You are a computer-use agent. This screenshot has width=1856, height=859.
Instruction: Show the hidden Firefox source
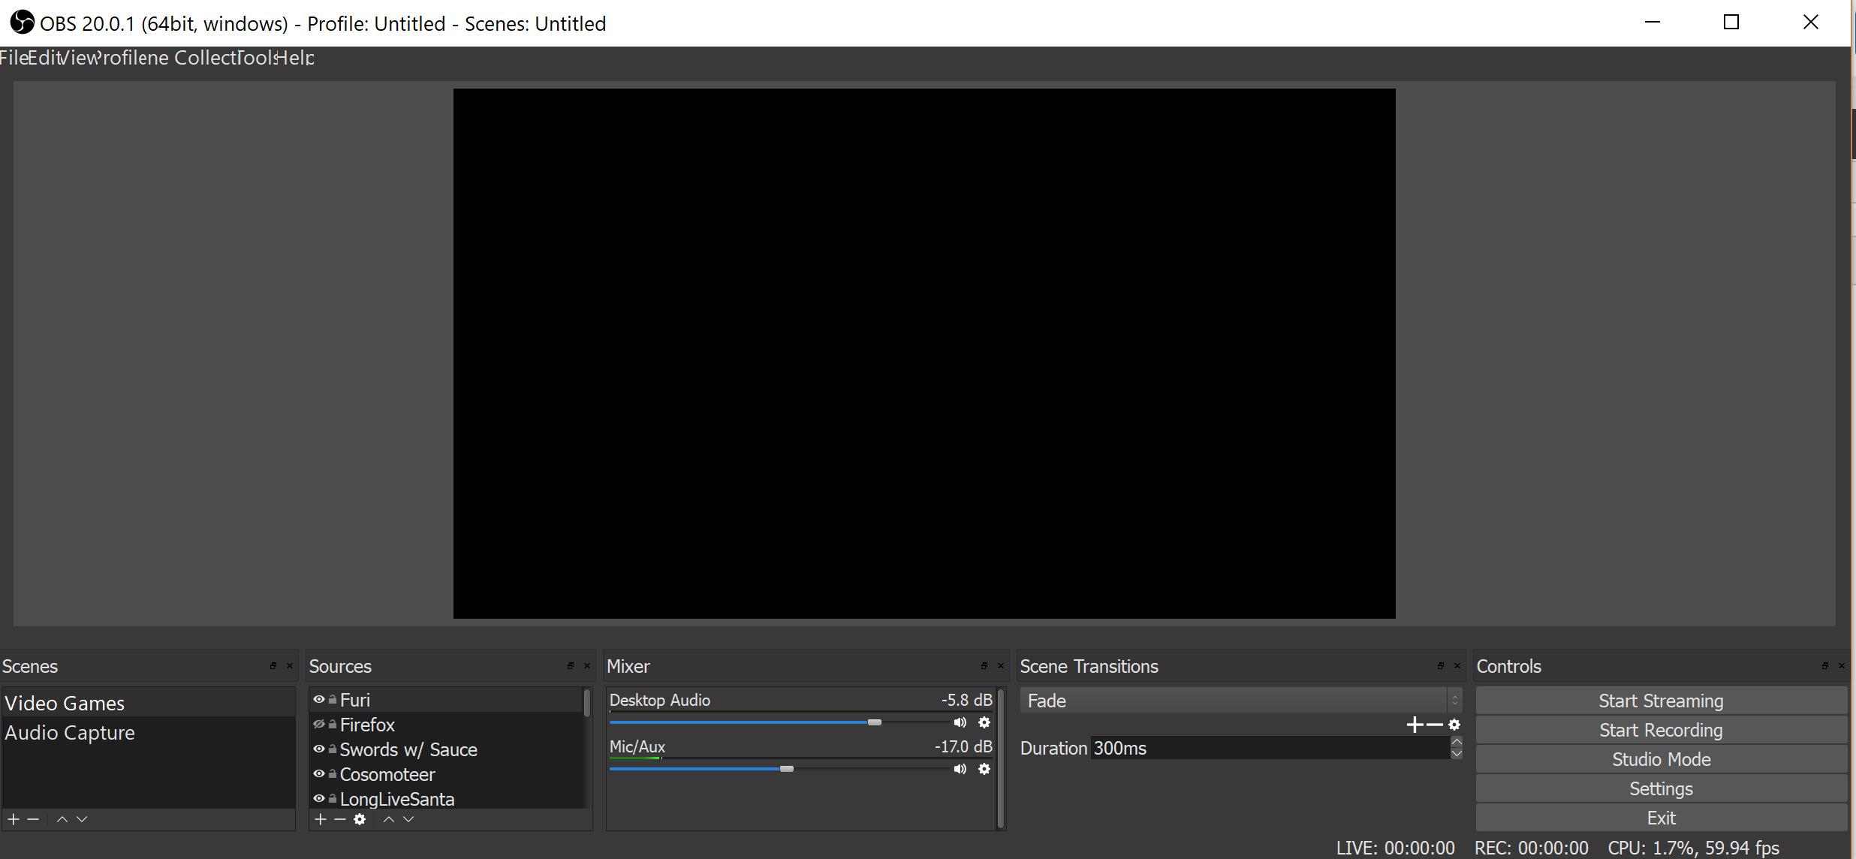[318, 725]
